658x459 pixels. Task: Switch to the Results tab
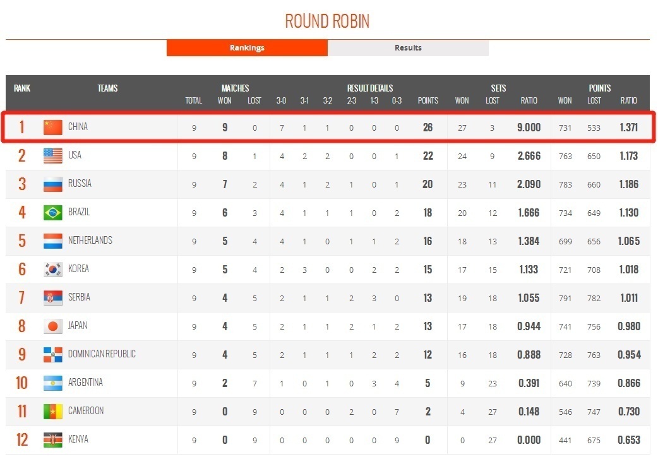pos(408,48)
